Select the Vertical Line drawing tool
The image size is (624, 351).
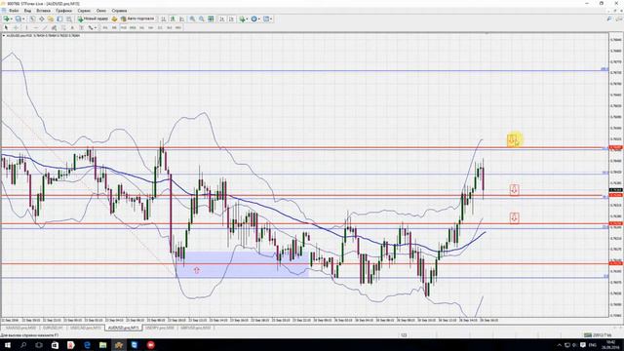coord(26,27)
